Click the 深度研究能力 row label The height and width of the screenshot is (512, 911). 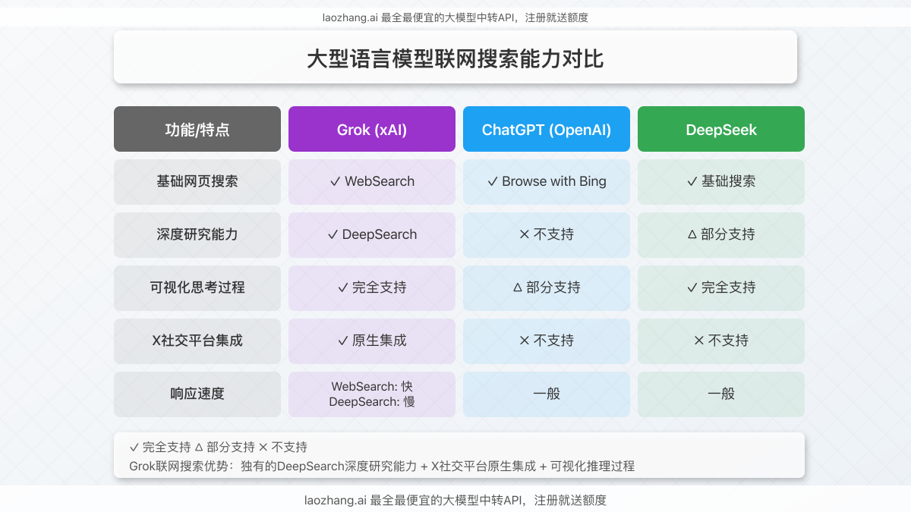197,235
